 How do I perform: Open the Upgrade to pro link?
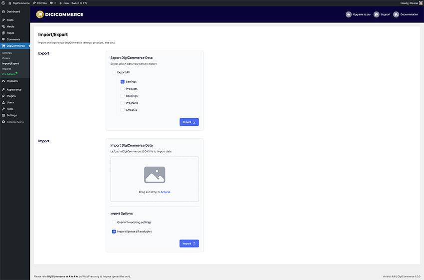pyautogui.click(x=362, y=14)
